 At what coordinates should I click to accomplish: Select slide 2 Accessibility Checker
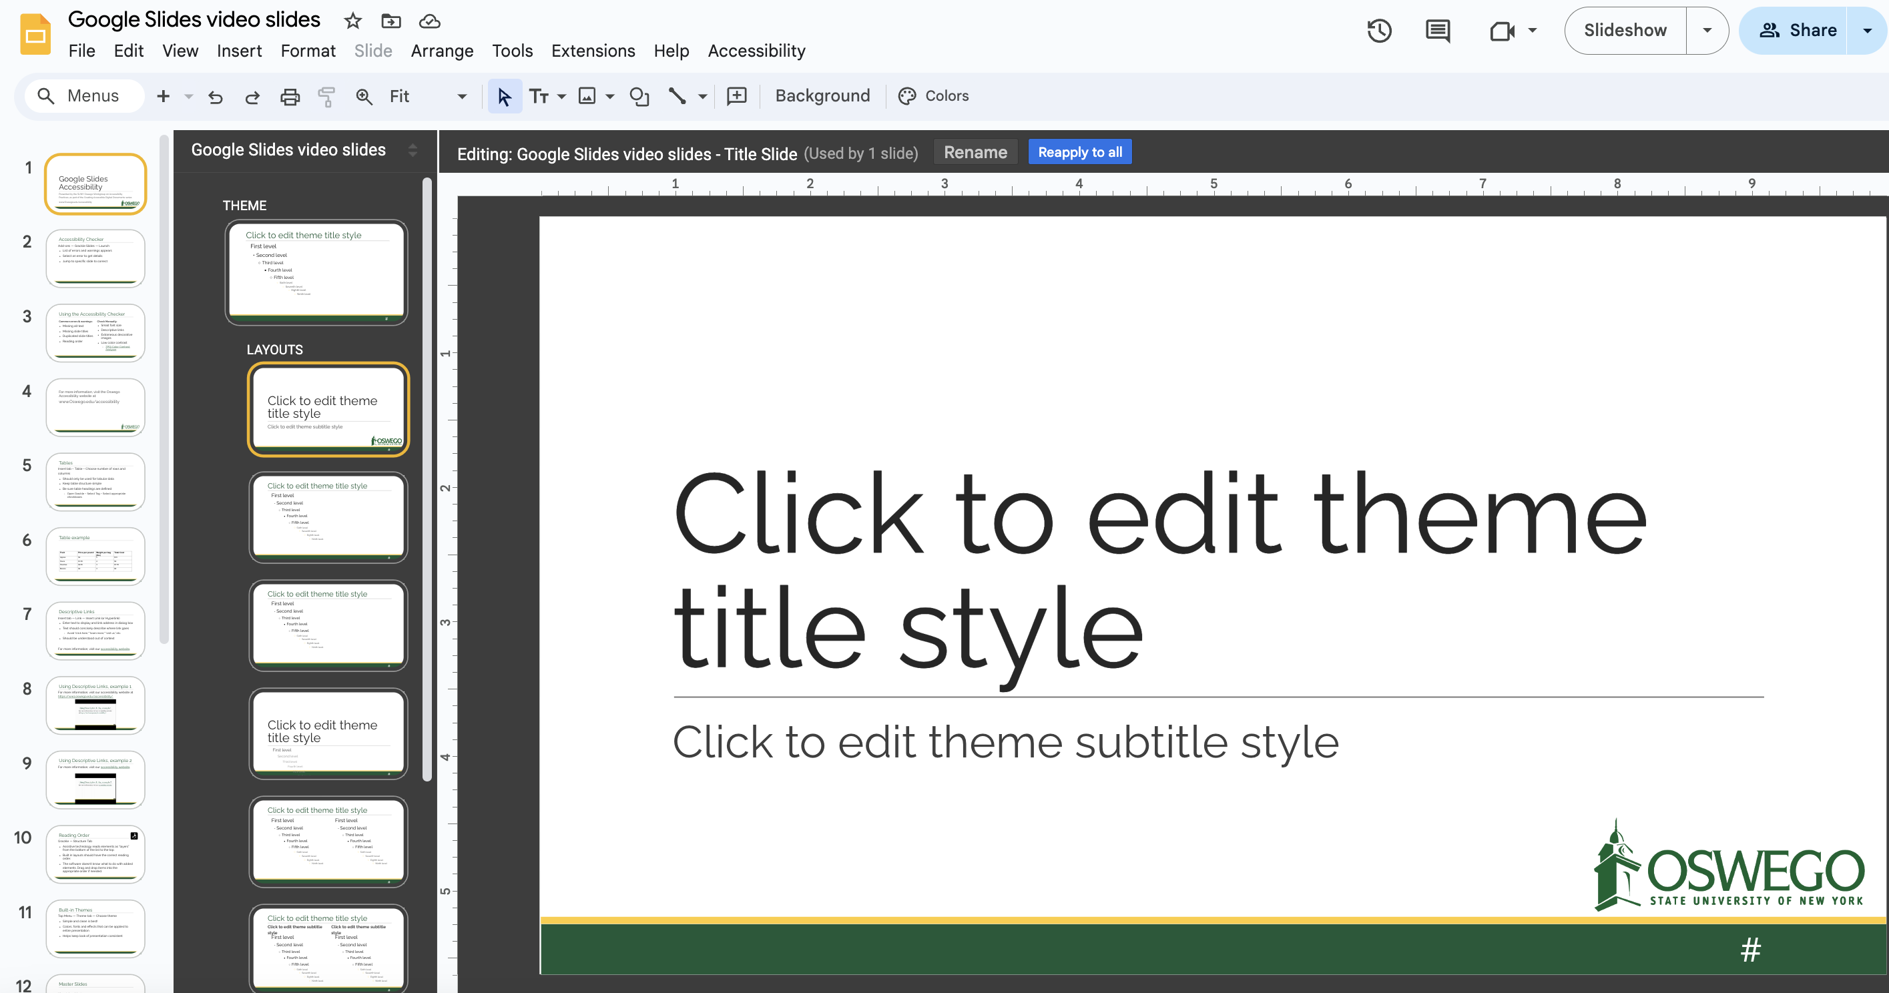[x=95, y=258]
